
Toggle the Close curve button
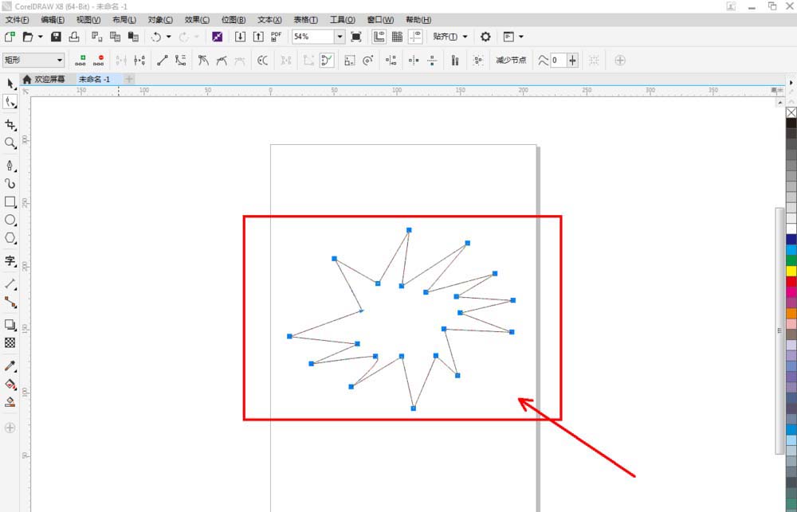pos(327,61)
